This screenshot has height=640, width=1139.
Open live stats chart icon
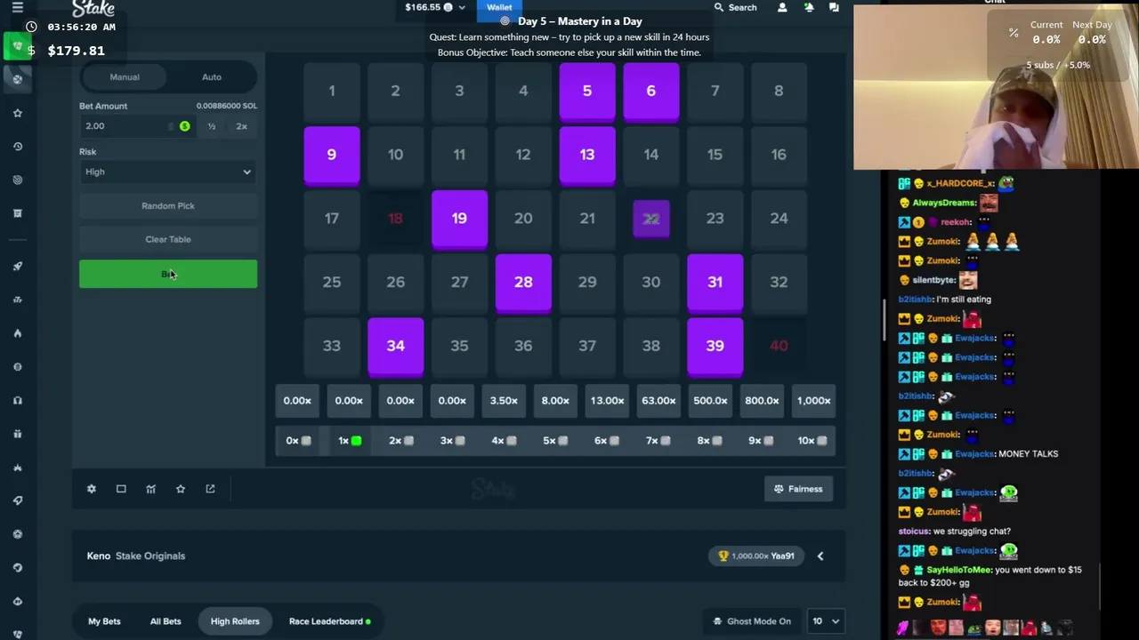(x=150, y=489)
